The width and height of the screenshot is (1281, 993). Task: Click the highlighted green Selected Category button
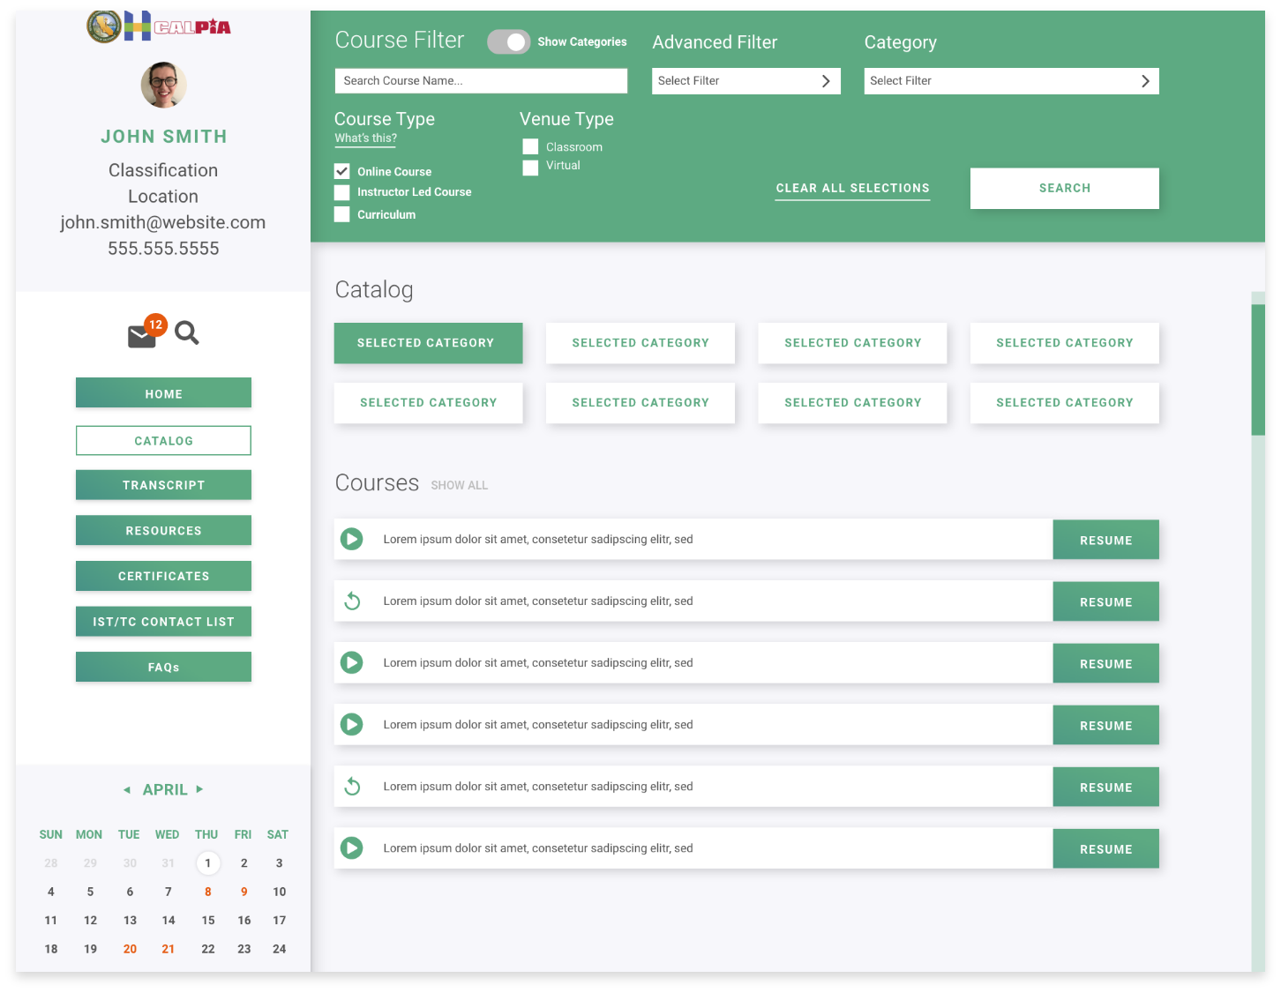428,343
